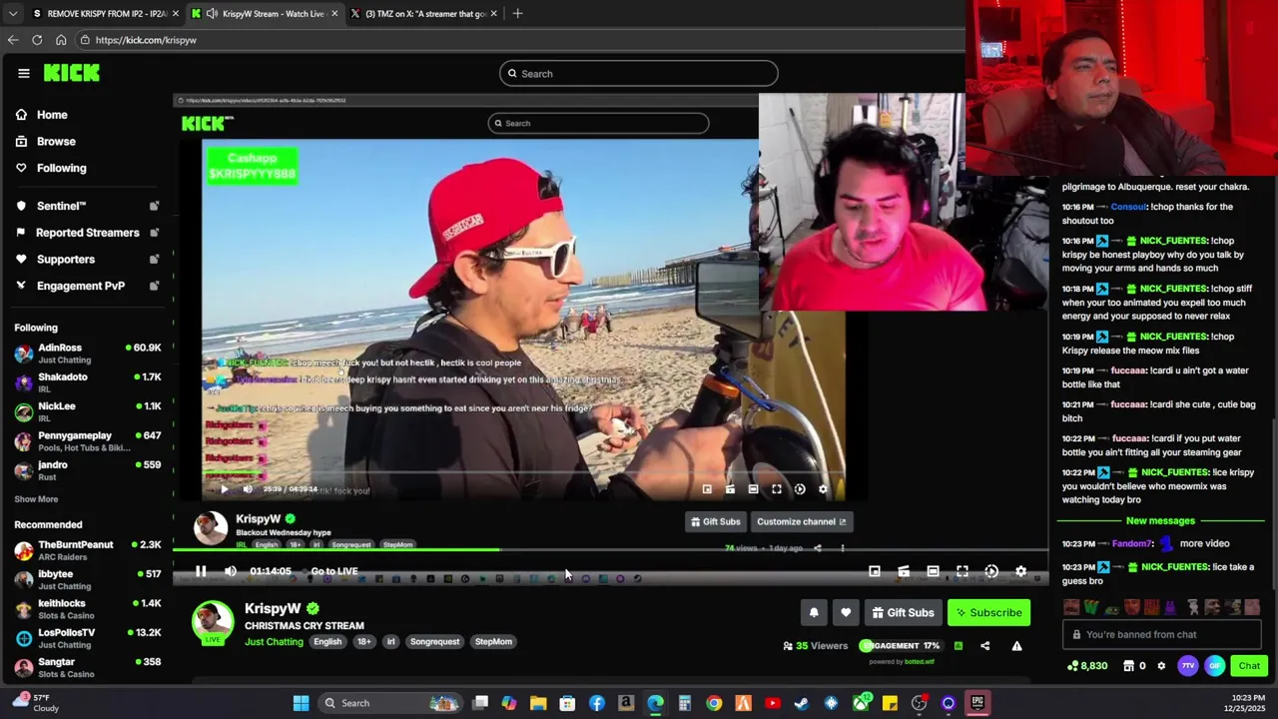Reload the page with refresh icon
This screenshot has width=1278, height=719.
pos(37,40)
